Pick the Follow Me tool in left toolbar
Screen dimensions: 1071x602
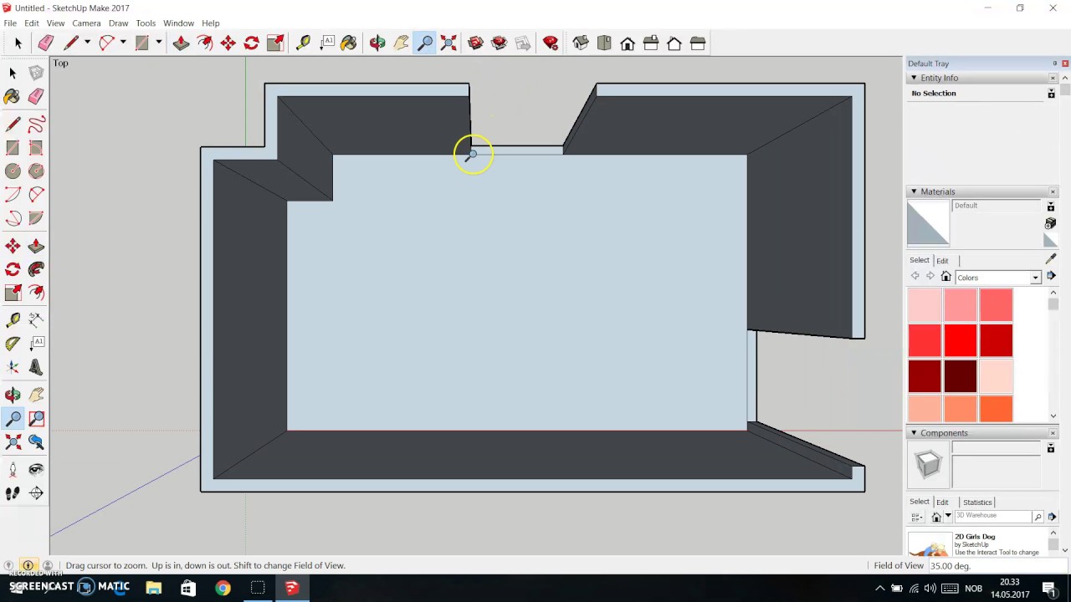36,269
